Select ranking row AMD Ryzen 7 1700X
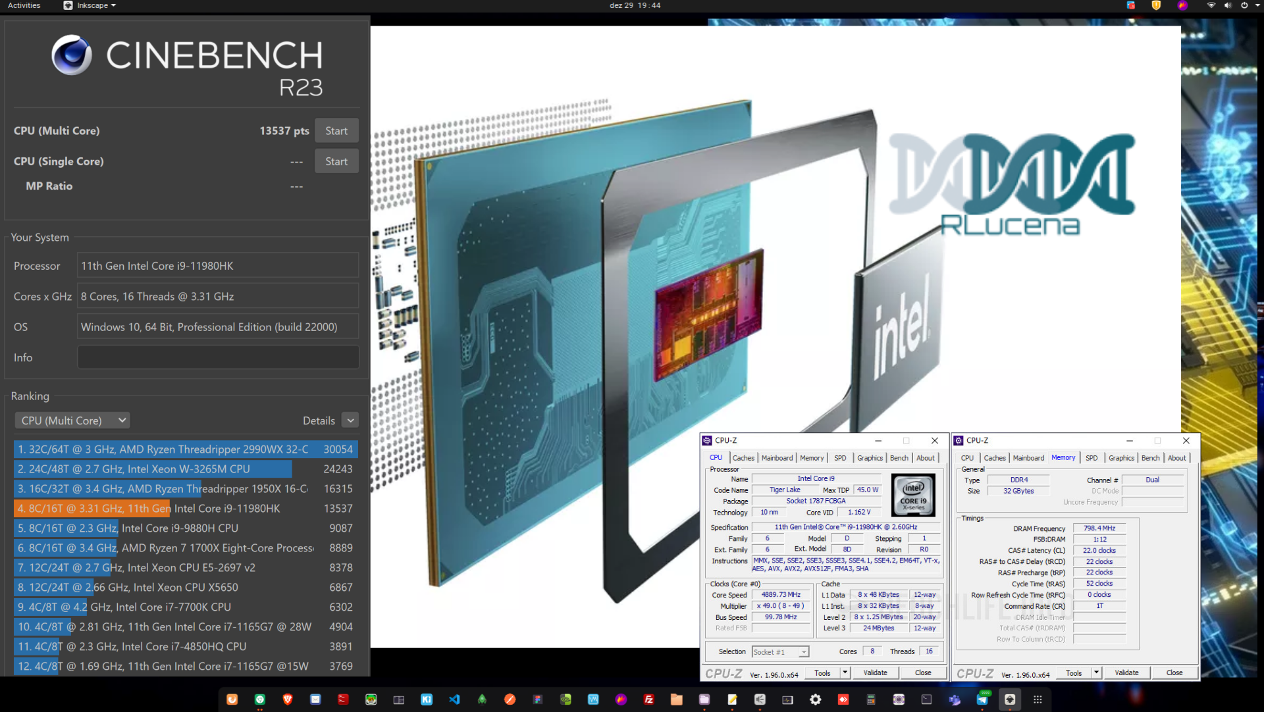Image resolution: width=1264 pixels, height=712 pixels. 186,548
